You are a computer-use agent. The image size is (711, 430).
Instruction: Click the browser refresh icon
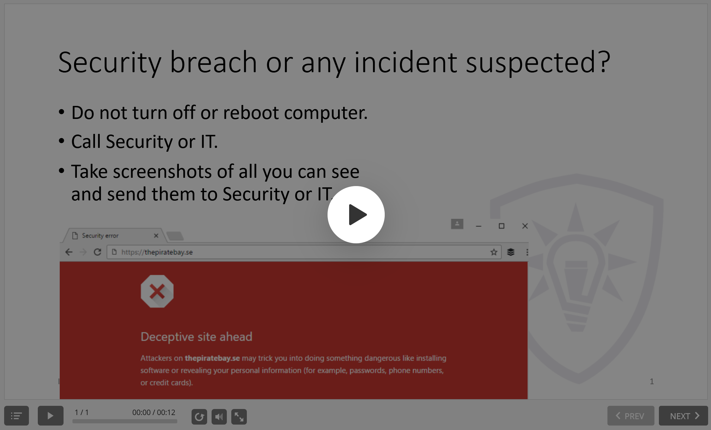pos(98,252)
